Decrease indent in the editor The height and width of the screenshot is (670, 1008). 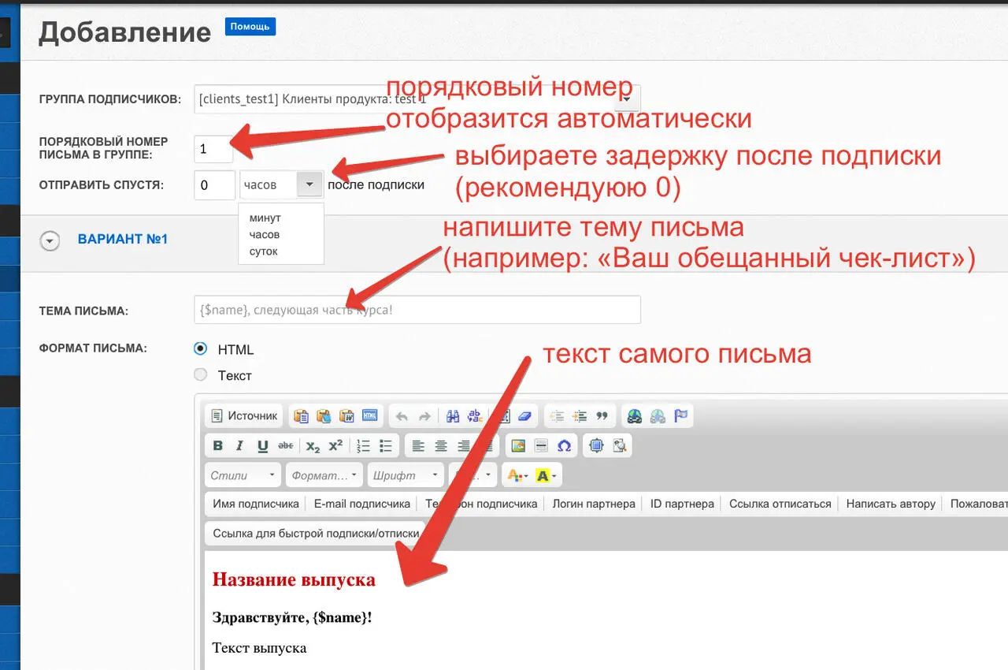point(558,416)
